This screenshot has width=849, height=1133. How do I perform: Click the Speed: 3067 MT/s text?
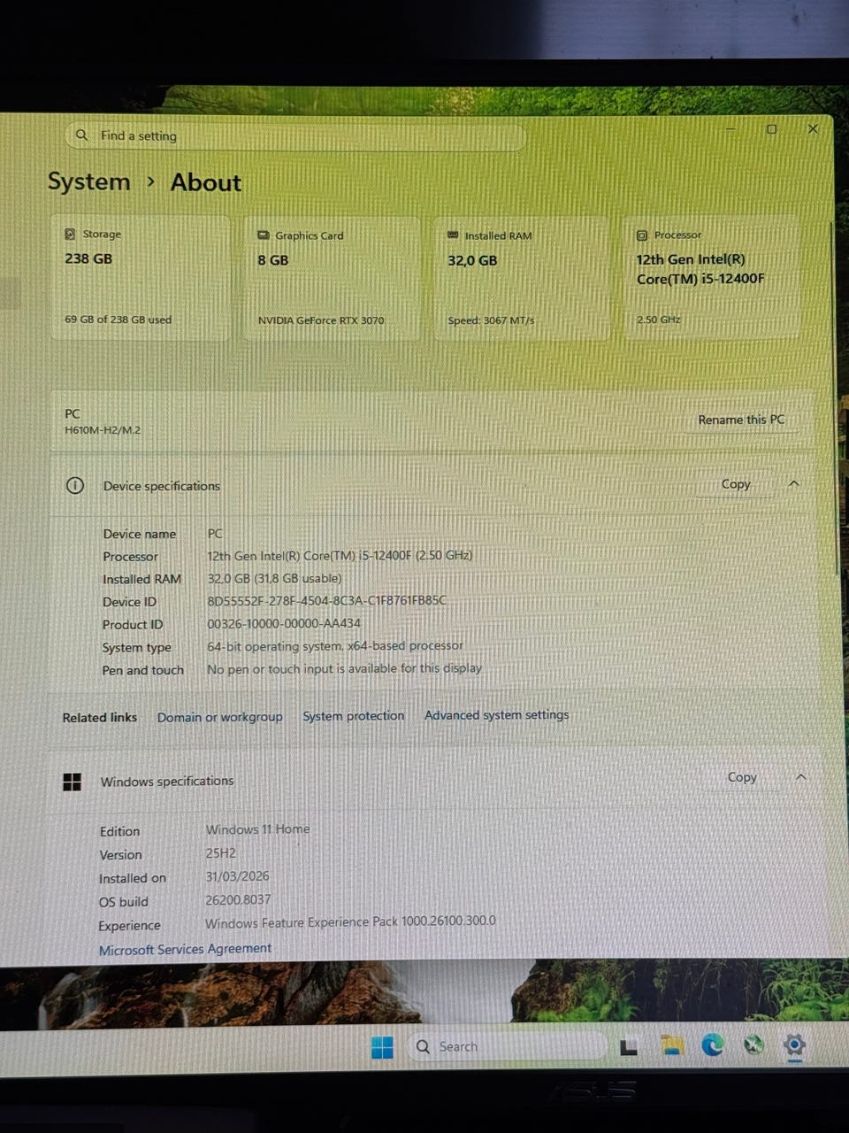(x=491, y=320)
